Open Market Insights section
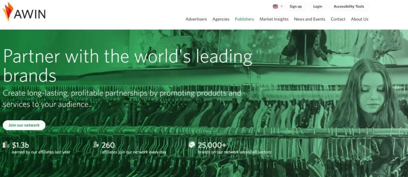The image size is (408, 177). coord(274,19)
